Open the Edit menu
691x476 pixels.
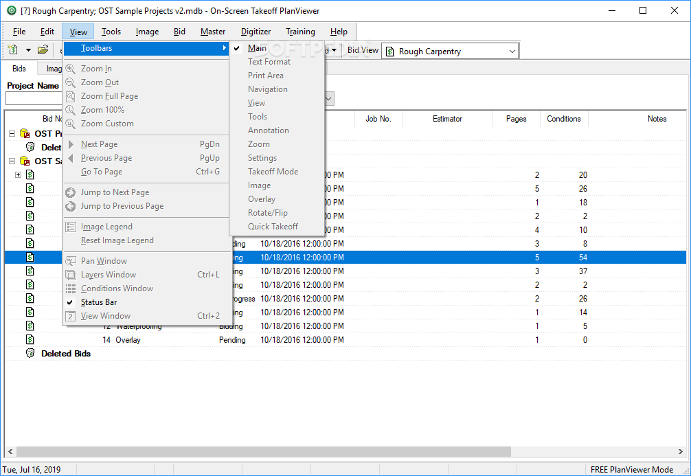pyautogui.click(x=47, y=32)
